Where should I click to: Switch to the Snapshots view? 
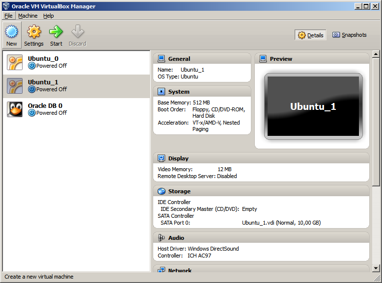(x=350, y=35)
